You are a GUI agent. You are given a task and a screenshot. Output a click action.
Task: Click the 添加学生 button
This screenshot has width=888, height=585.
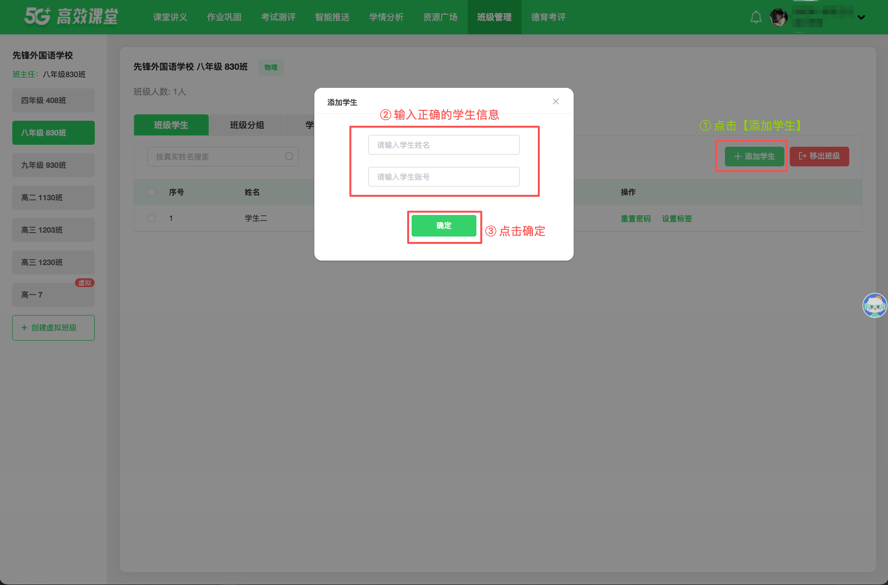754,157
